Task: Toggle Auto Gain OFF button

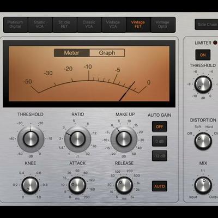Action: [160, 126]
